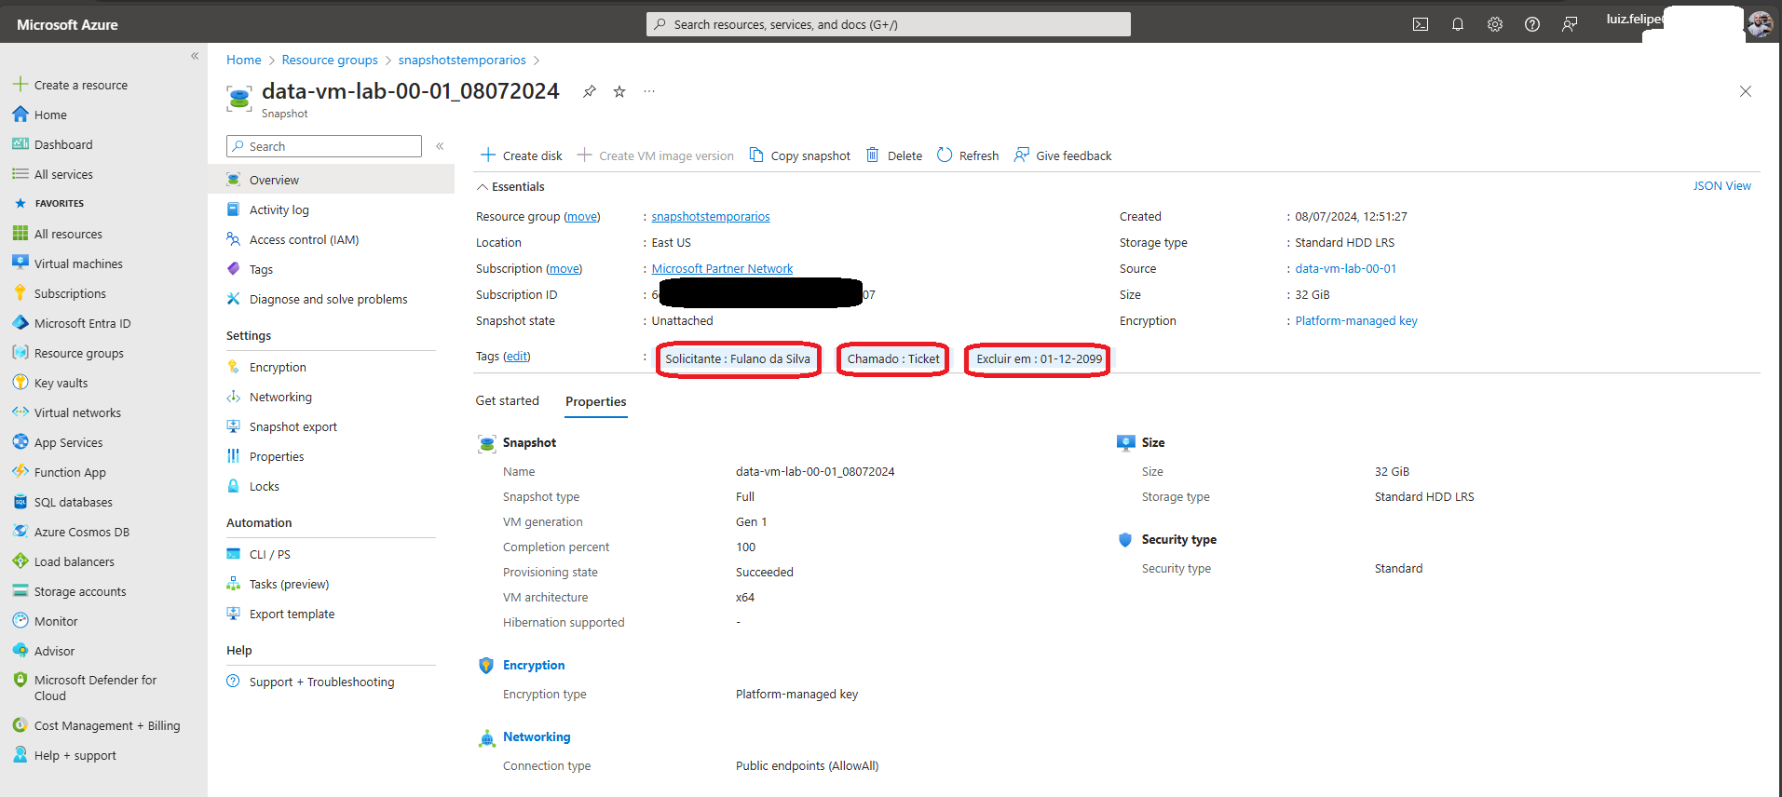Screen dimensions: 1782x797
Task: Collapse the Essentials section
Action: pos(483,187)
